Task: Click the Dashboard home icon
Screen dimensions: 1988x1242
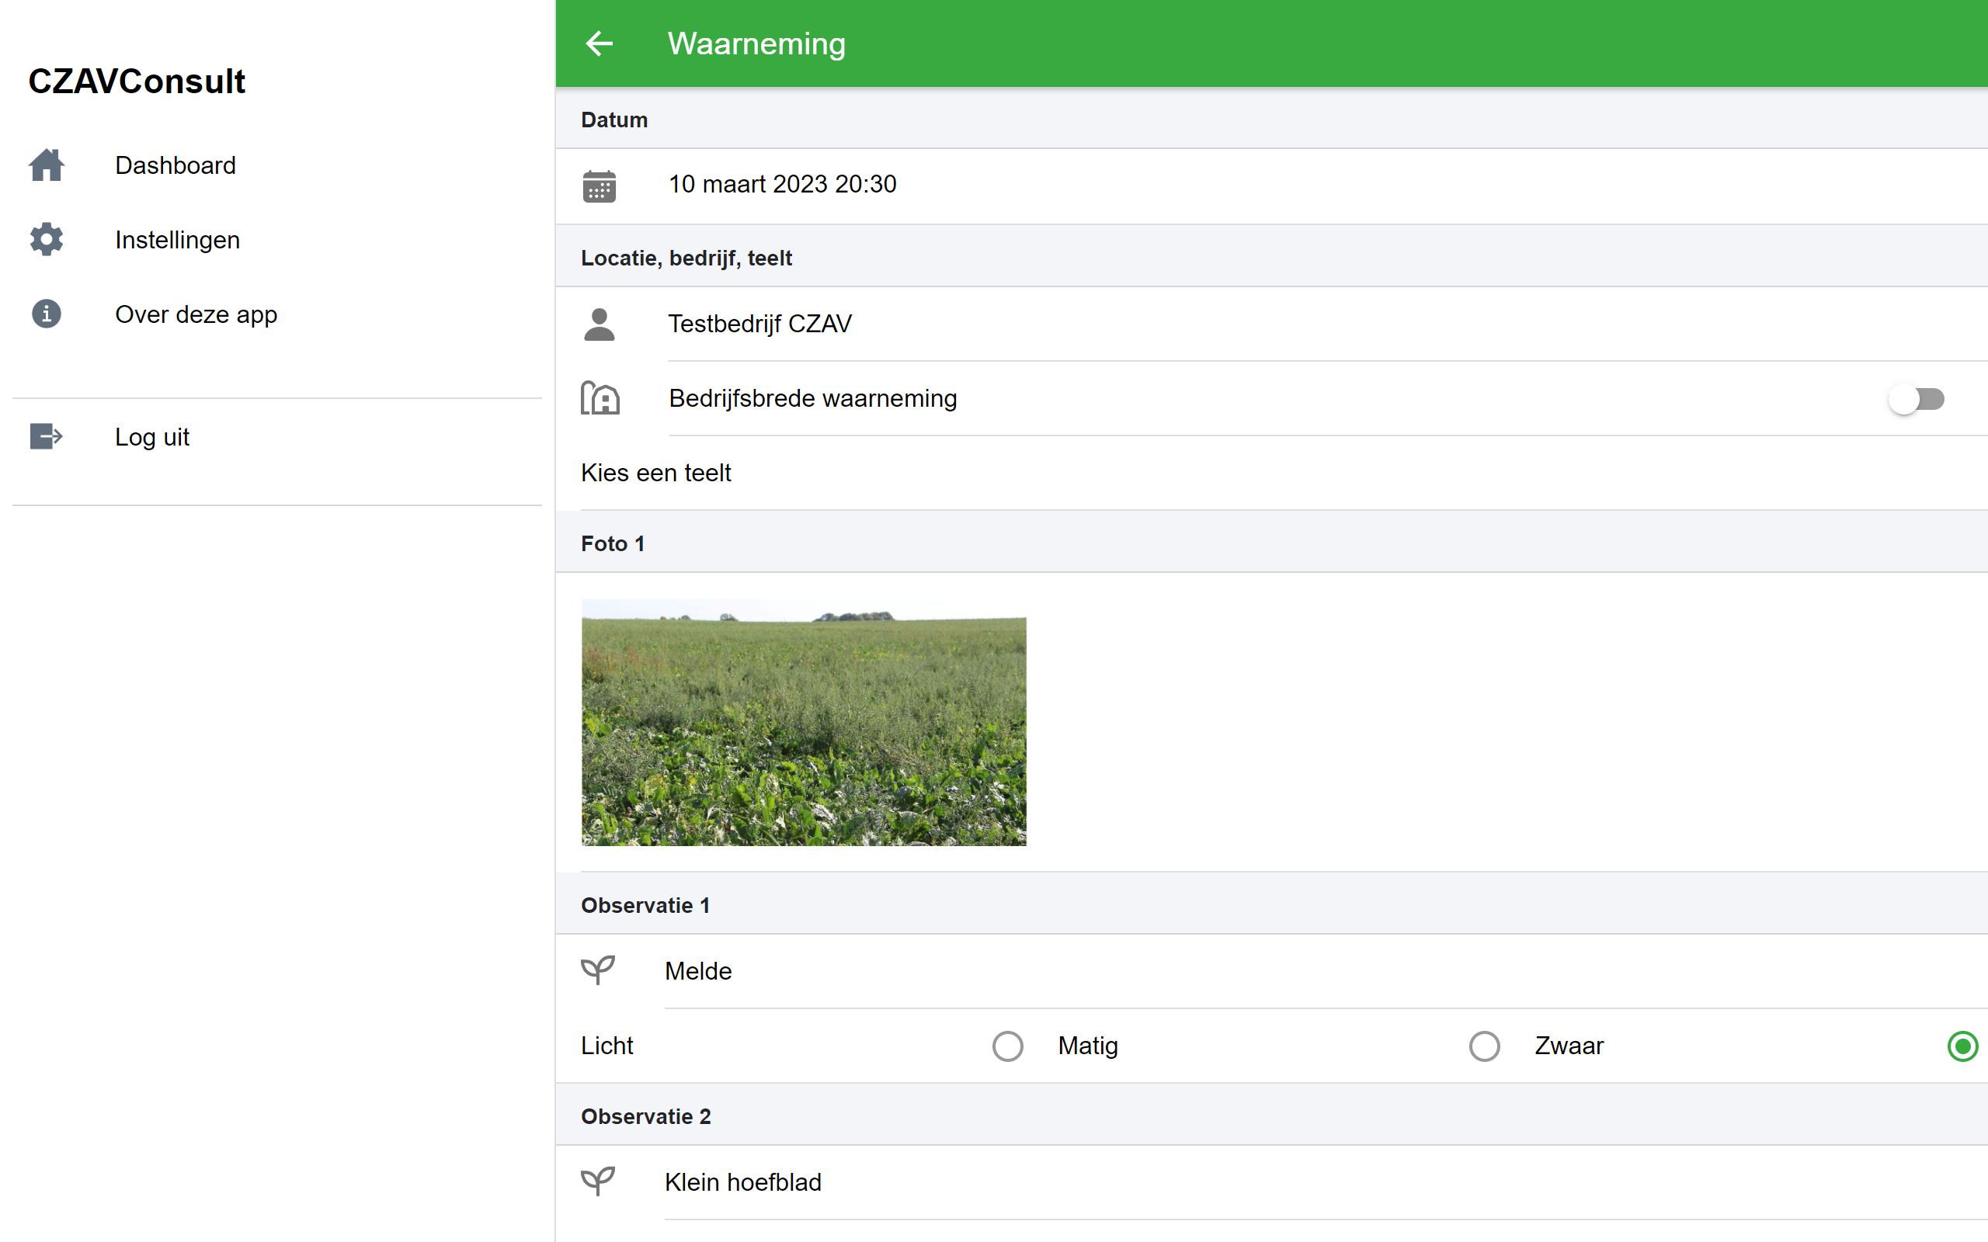Action: [x=47, y=165]
